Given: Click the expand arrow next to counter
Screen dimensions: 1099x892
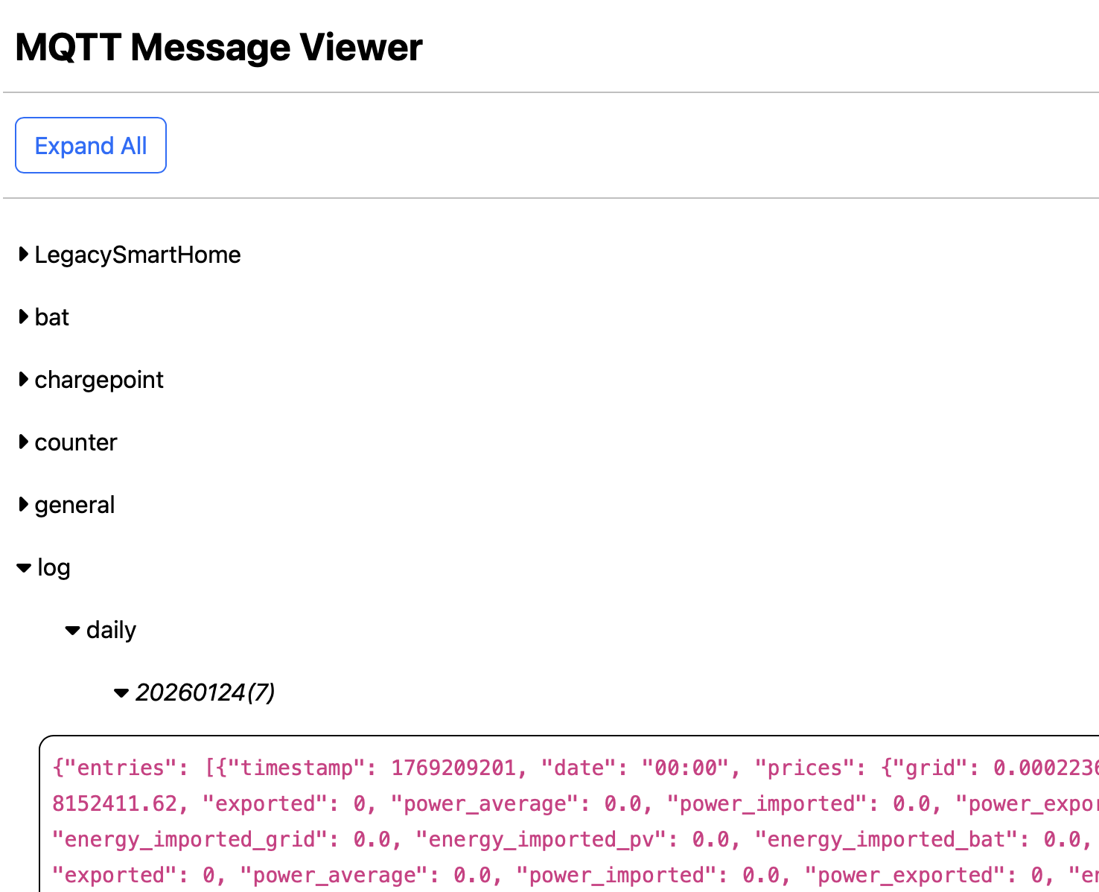Looking at the screenshot, I should click(23, 442).
